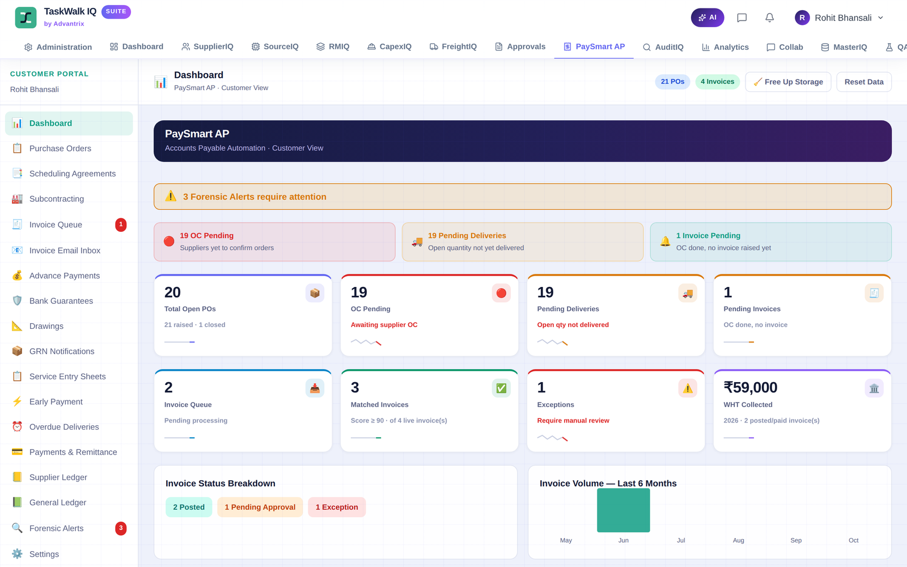Open Settings in sidebar
907x567 pixels.
69,554
